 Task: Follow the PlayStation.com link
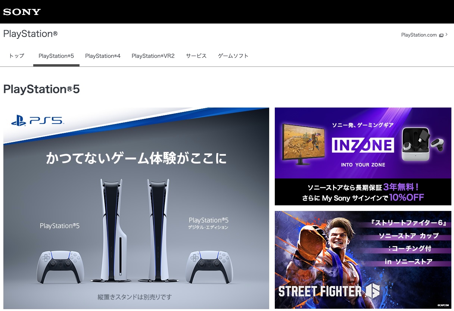[419, 35]
